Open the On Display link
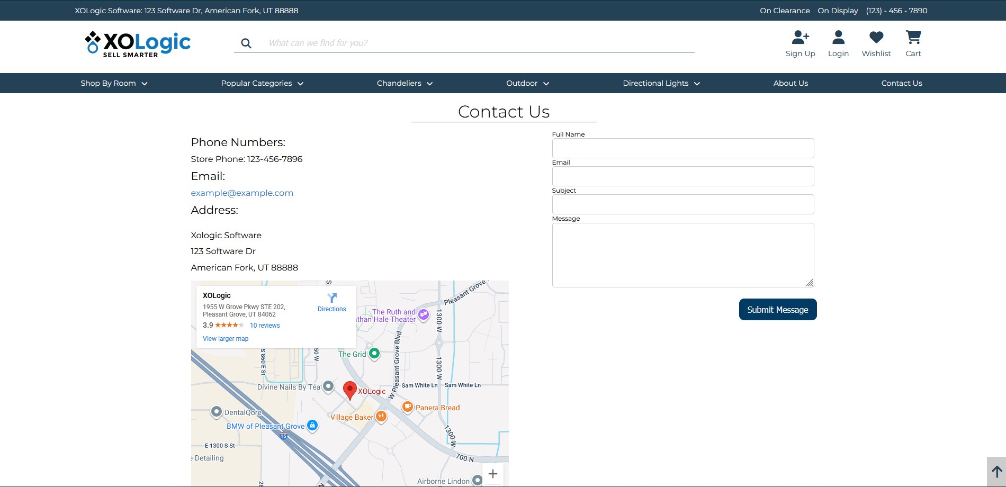Image resolution: width=1006 pixels, height=487 pixels. point(838,11)
